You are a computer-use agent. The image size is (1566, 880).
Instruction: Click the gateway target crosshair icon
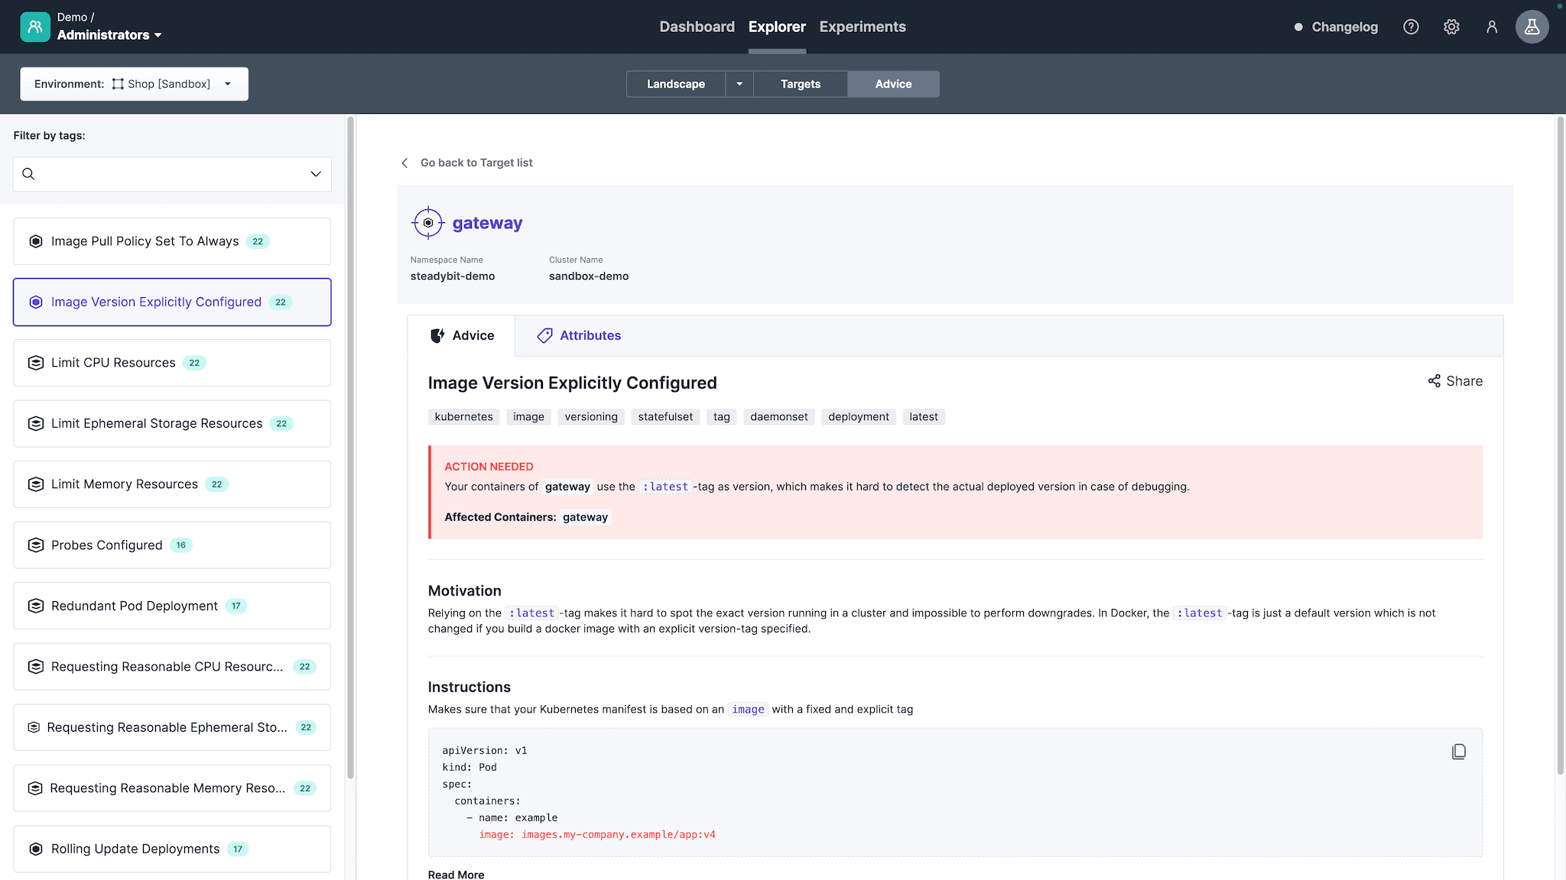click(428, 223)
